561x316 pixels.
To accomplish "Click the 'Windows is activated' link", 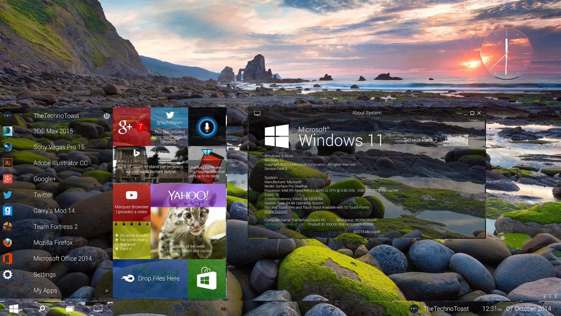I will click(281, 224).
